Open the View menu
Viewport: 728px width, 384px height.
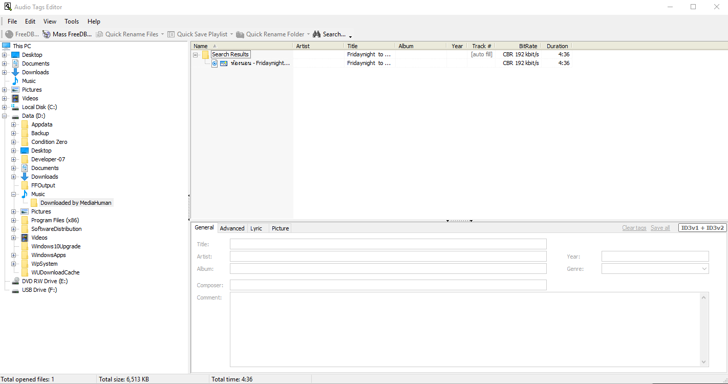tap(50, 22)
